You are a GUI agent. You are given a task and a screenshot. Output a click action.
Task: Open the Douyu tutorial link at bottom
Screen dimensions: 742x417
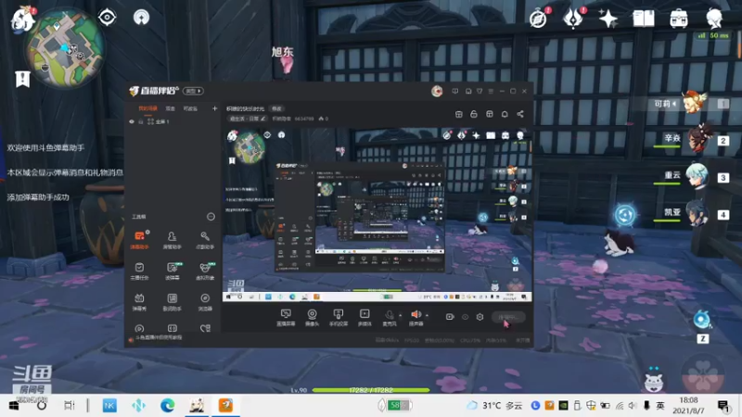coord(159,338)
